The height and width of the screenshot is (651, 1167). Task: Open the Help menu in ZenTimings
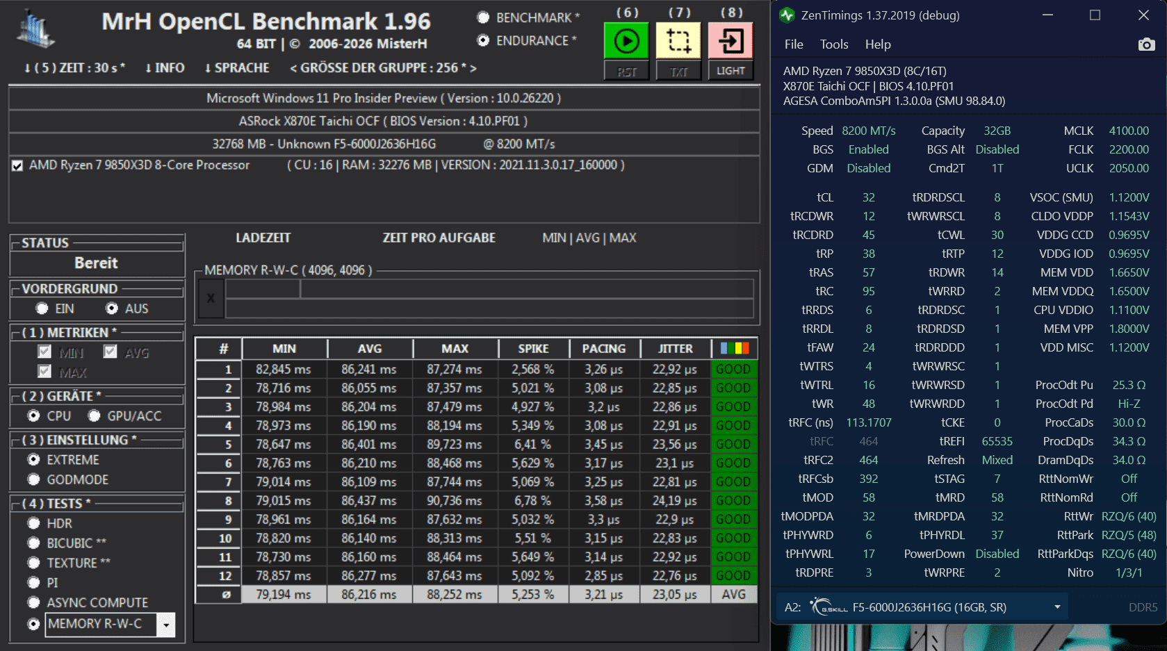[878, 44]
